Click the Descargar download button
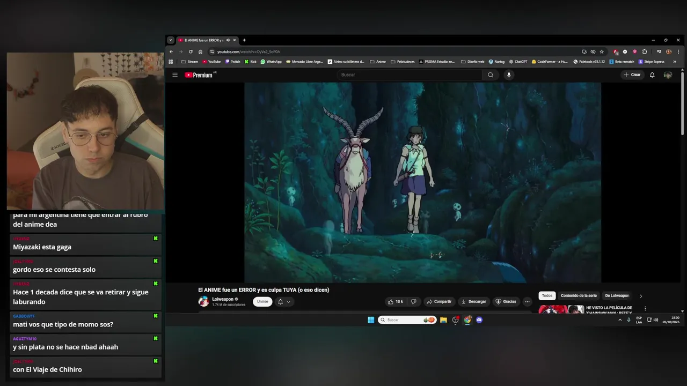The height and width of the screenshot is (386, 687). (473, 302)
